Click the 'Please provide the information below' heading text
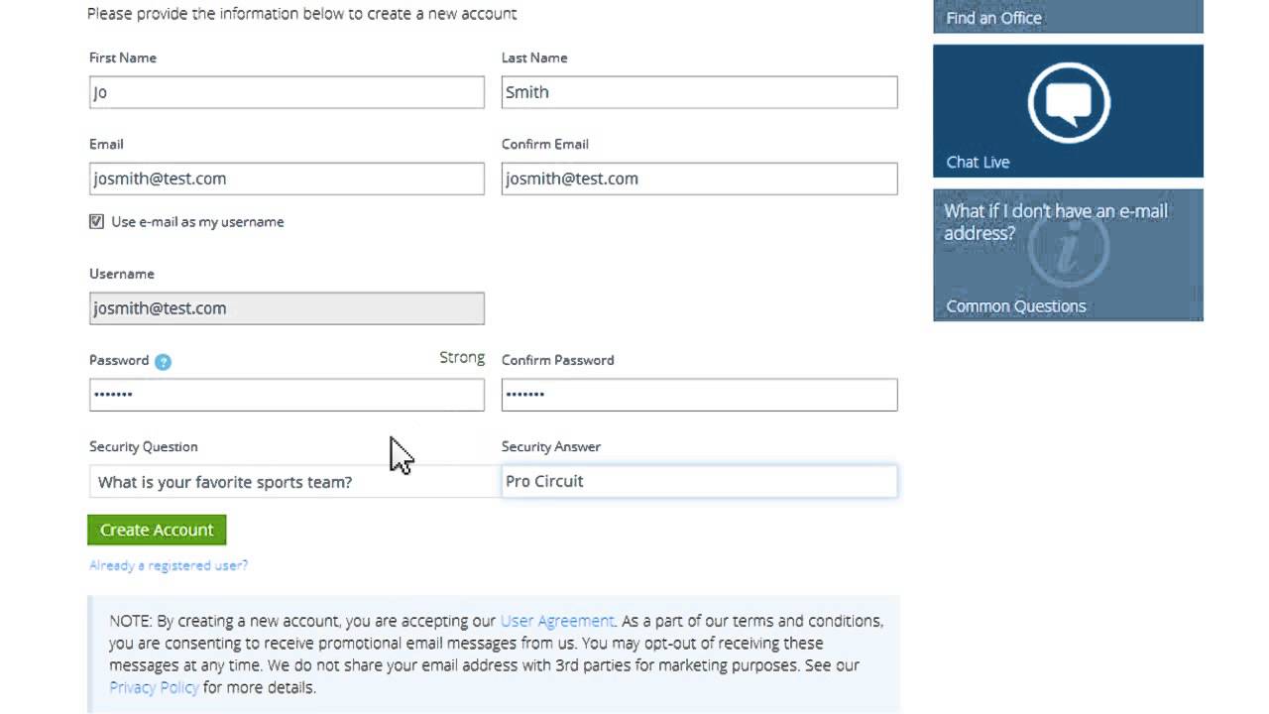The image size is (1269, 714). 302,14
